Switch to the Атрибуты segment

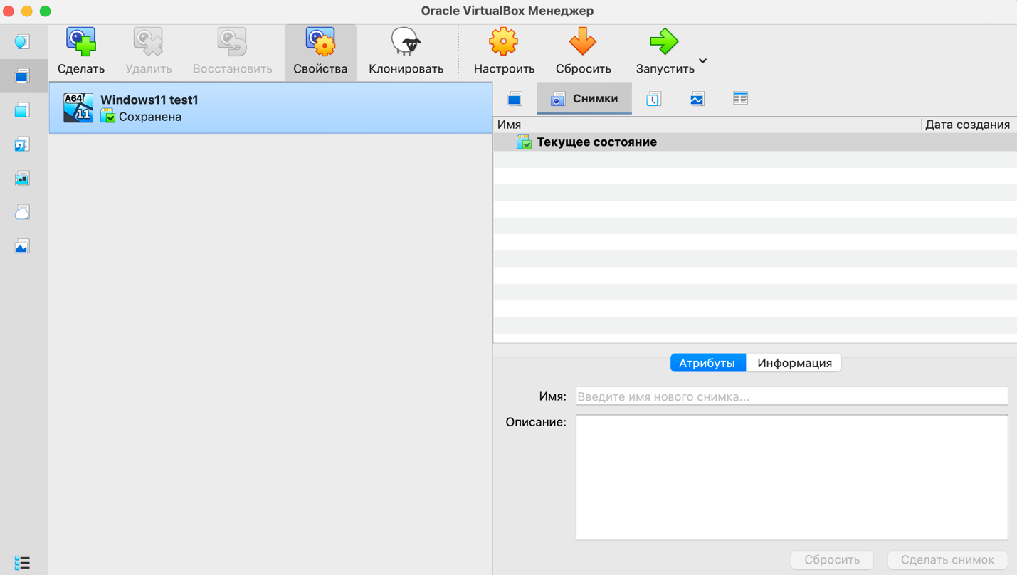(x=707, y=363)
